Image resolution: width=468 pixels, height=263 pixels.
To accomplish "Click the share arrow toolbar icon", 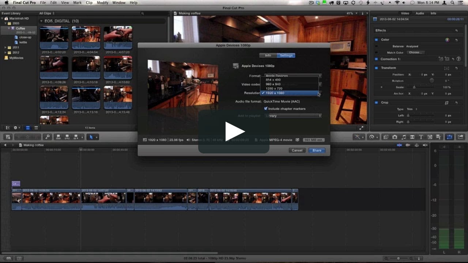I will [460, 137].
